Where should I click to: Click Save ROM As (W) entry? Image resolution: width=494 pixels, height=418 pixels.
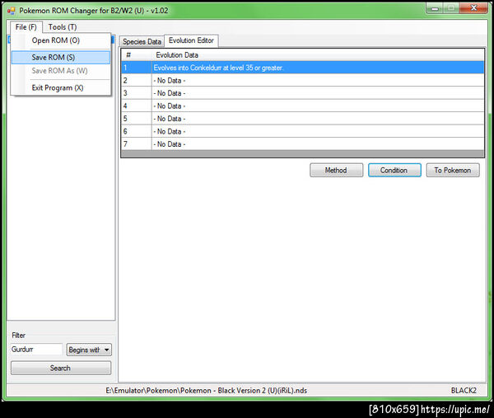61,71
